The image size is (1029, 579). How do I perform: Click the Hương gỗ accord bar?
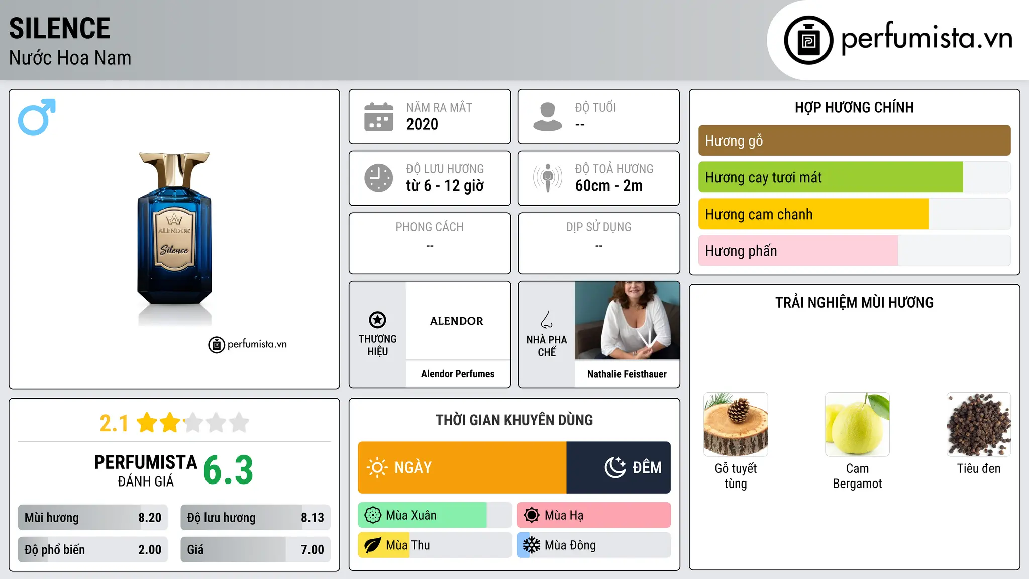(x=854, y=141)
